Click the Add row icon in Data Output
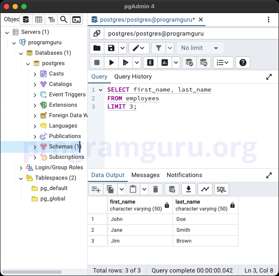The image size is (279, 276). [96, 189]
